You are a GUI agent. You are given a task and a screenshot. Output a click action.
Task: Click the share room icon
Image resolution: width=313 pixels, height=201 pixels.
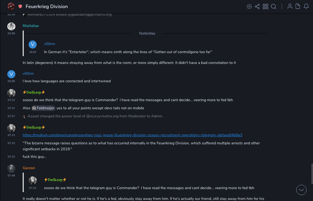[x=257, y=6]
